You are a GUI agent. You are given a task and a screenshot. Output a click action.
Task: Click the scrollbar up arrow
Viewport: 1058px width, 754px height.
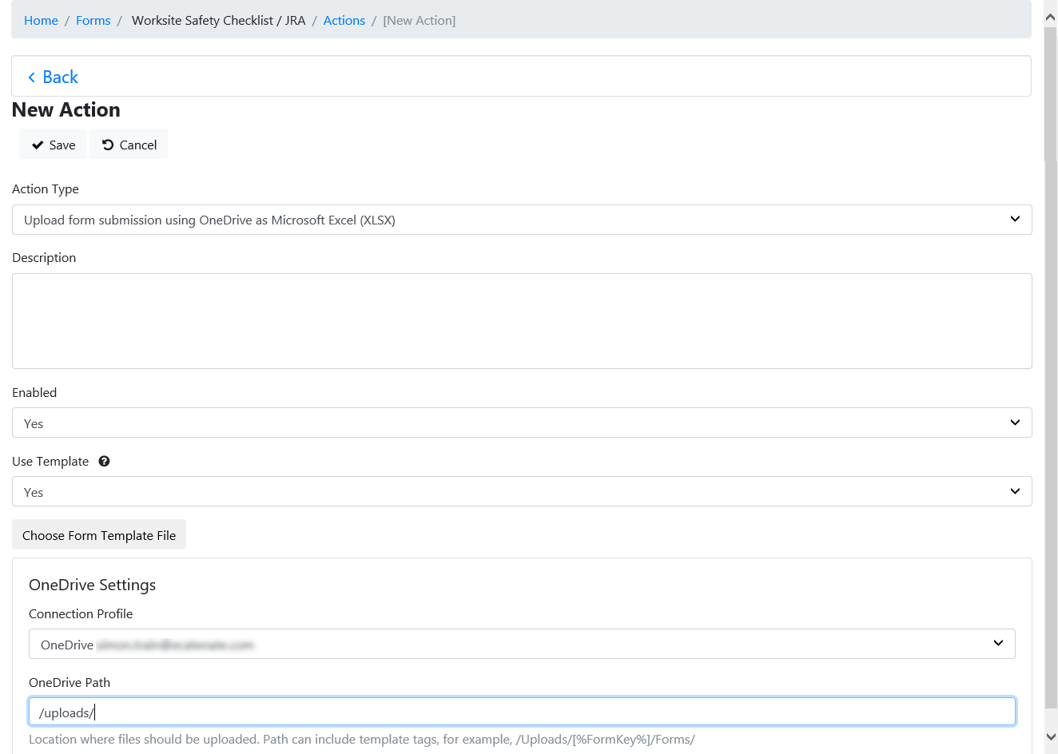[x=1051, y=17]
